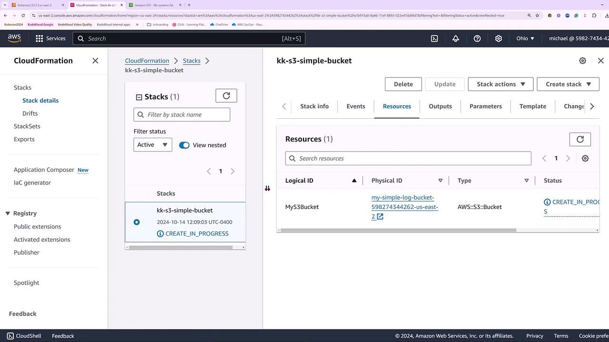Image resolution: width=609 pixels, height=342 pixels.
Task: Click the CloudShell icon in the footer
Action: (x=10, y=336)
